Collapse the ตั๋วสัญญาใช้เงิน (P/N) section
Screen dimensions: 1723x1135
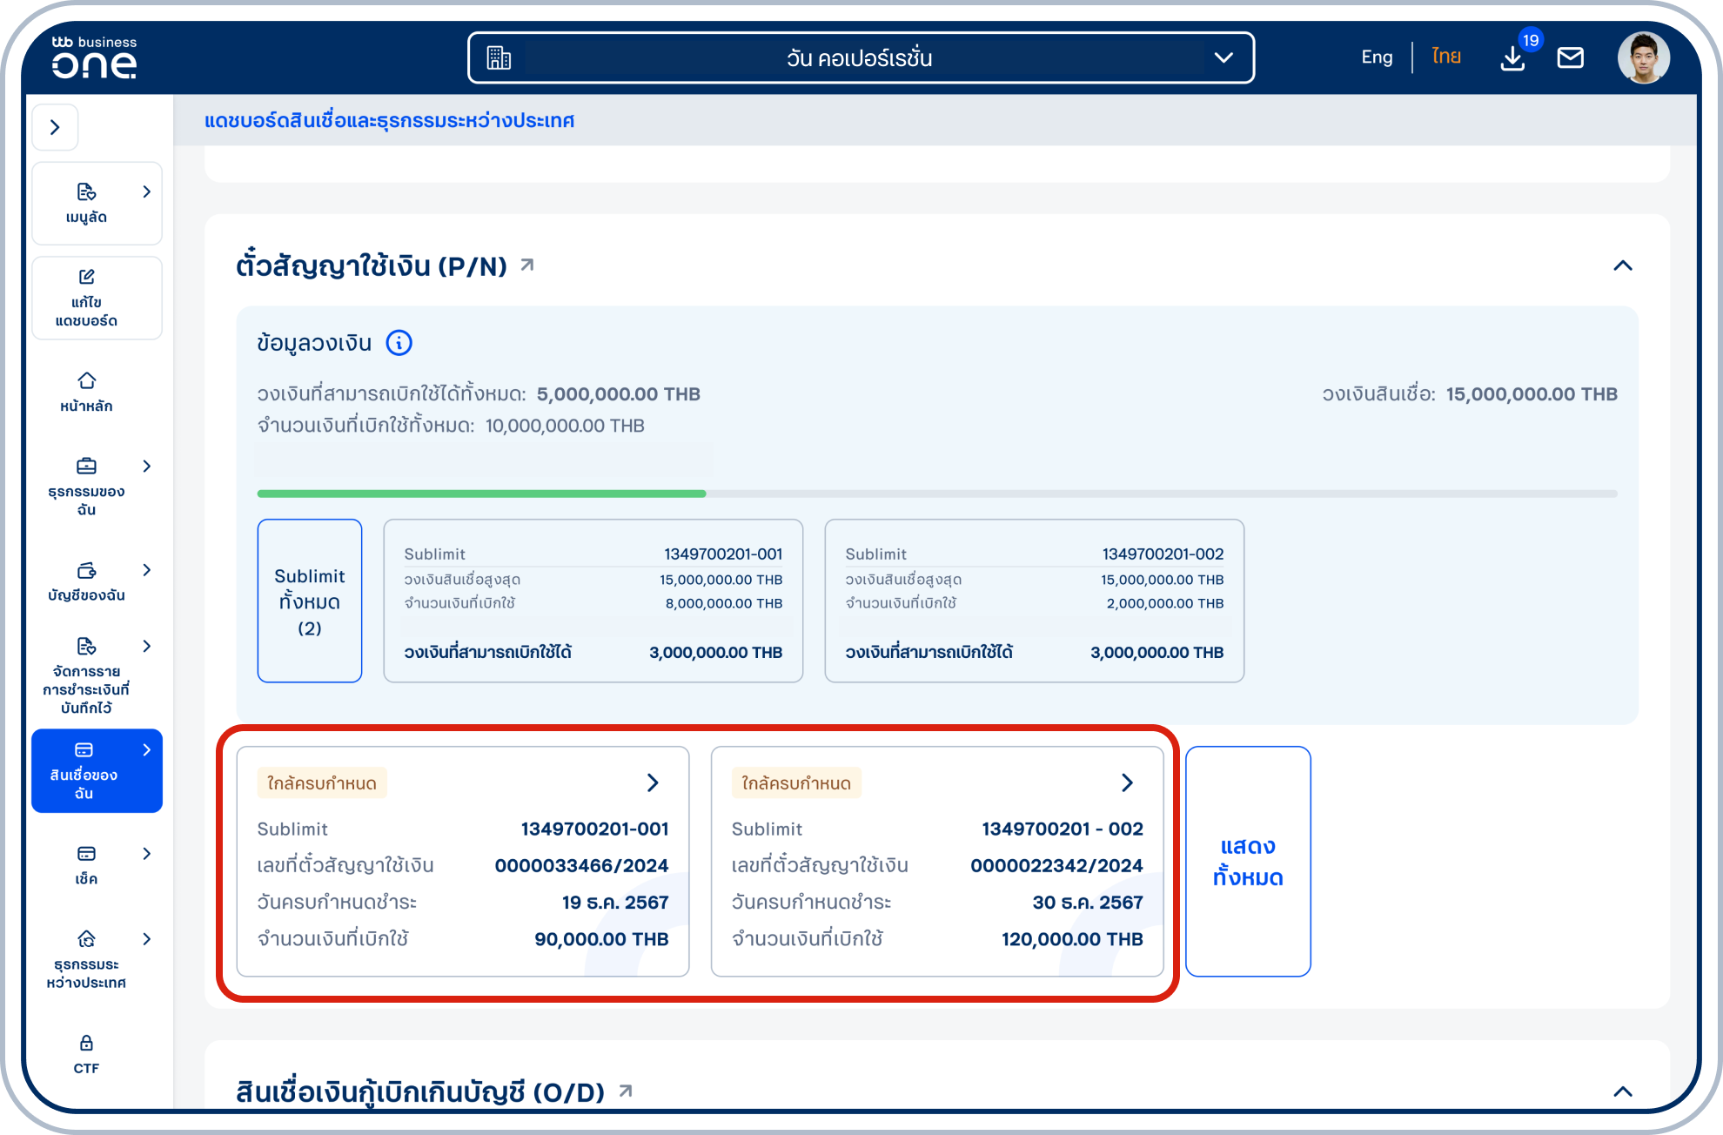pyautogui.click(x=1622, y=265)
